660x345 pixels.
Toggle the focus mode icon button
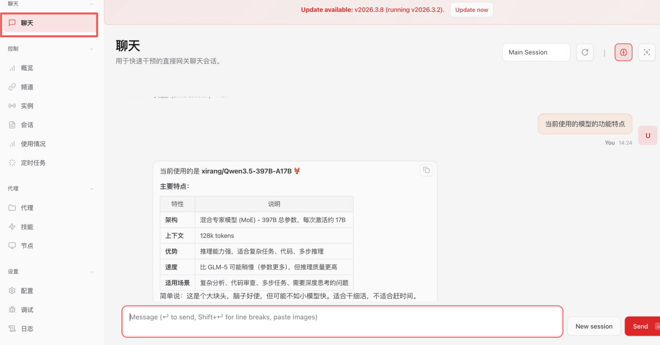[646, 52]
